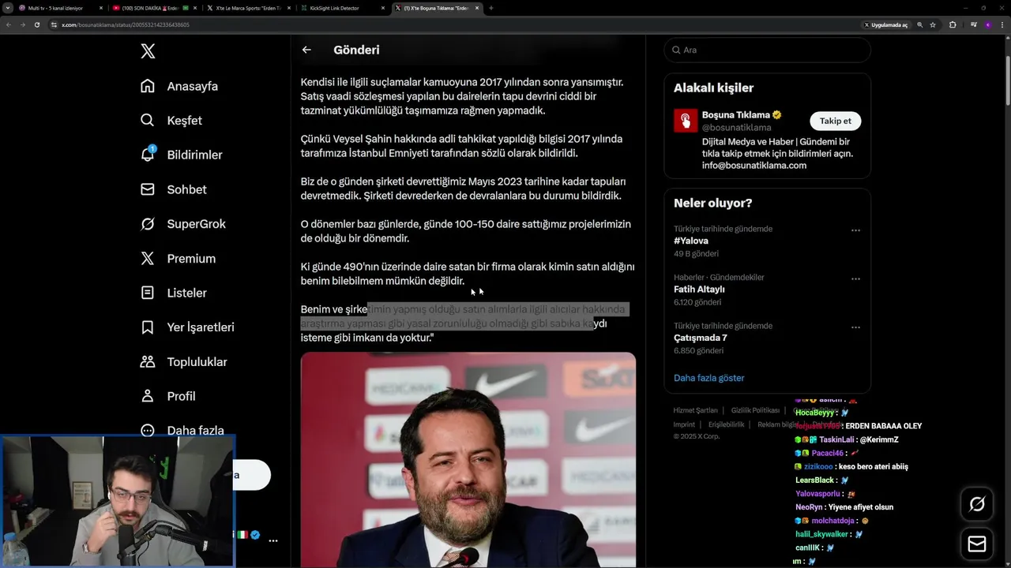The height and width of the screenshot is (568, 1011).
Task: Open Anasayfa home icon
Action: (x=148, y=86)
